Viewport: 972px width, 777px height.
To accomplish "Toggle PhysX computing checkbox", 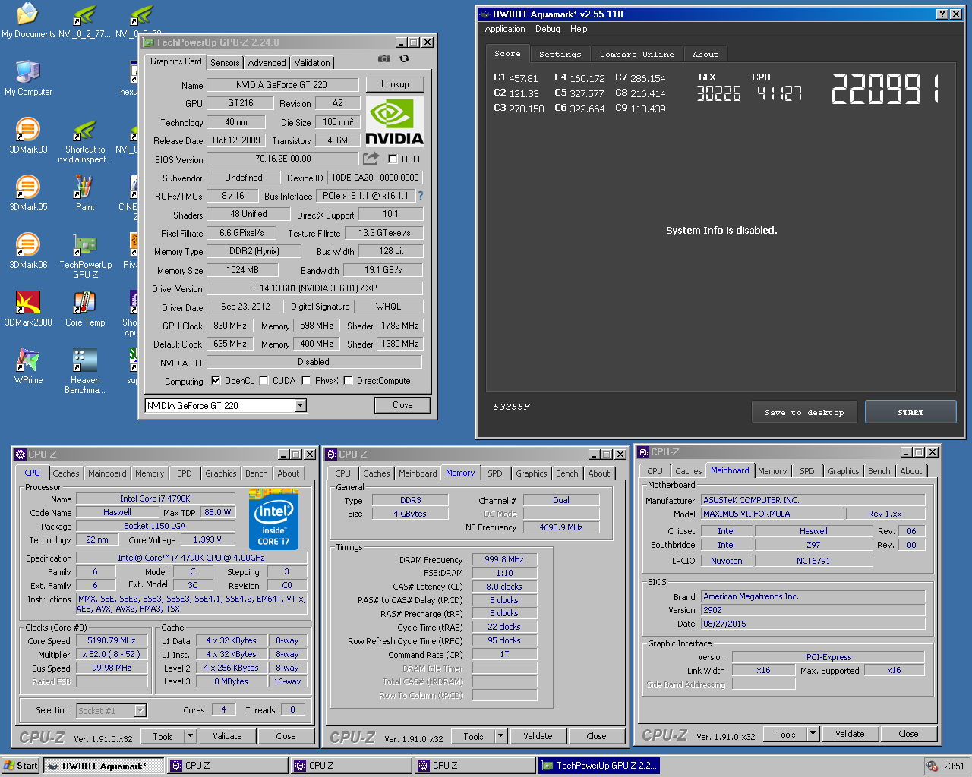I will [x=306, y=381].
